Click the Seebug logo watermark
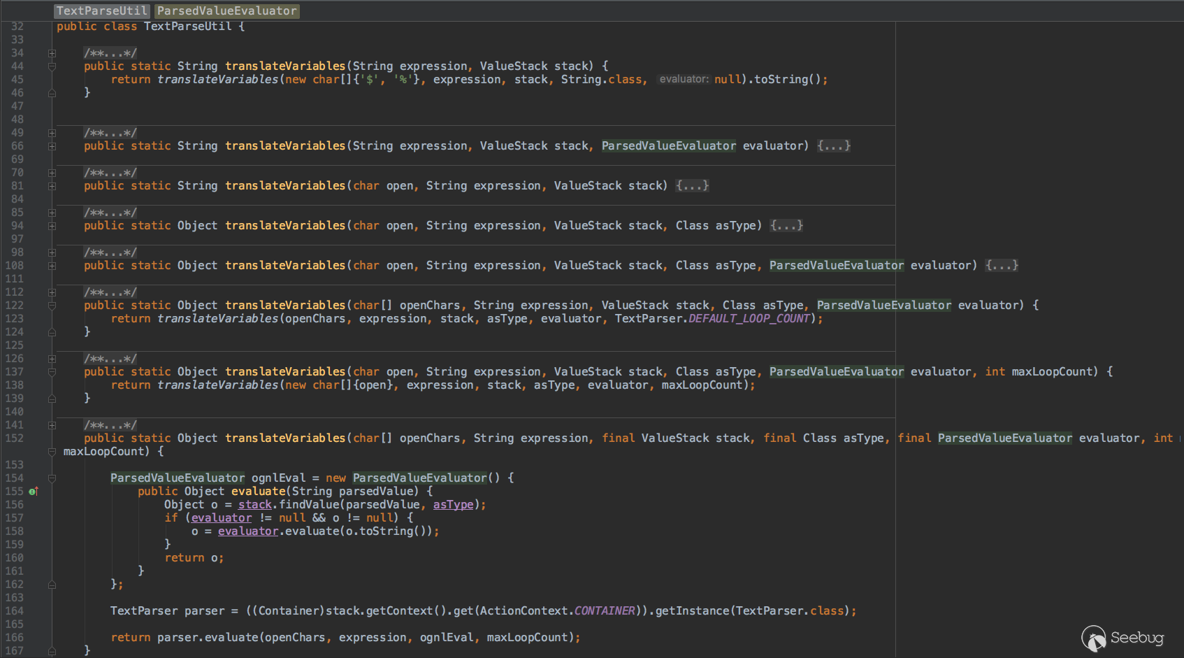The width and height of the screenshot is (1184, 658). (x=1122, y=638)
